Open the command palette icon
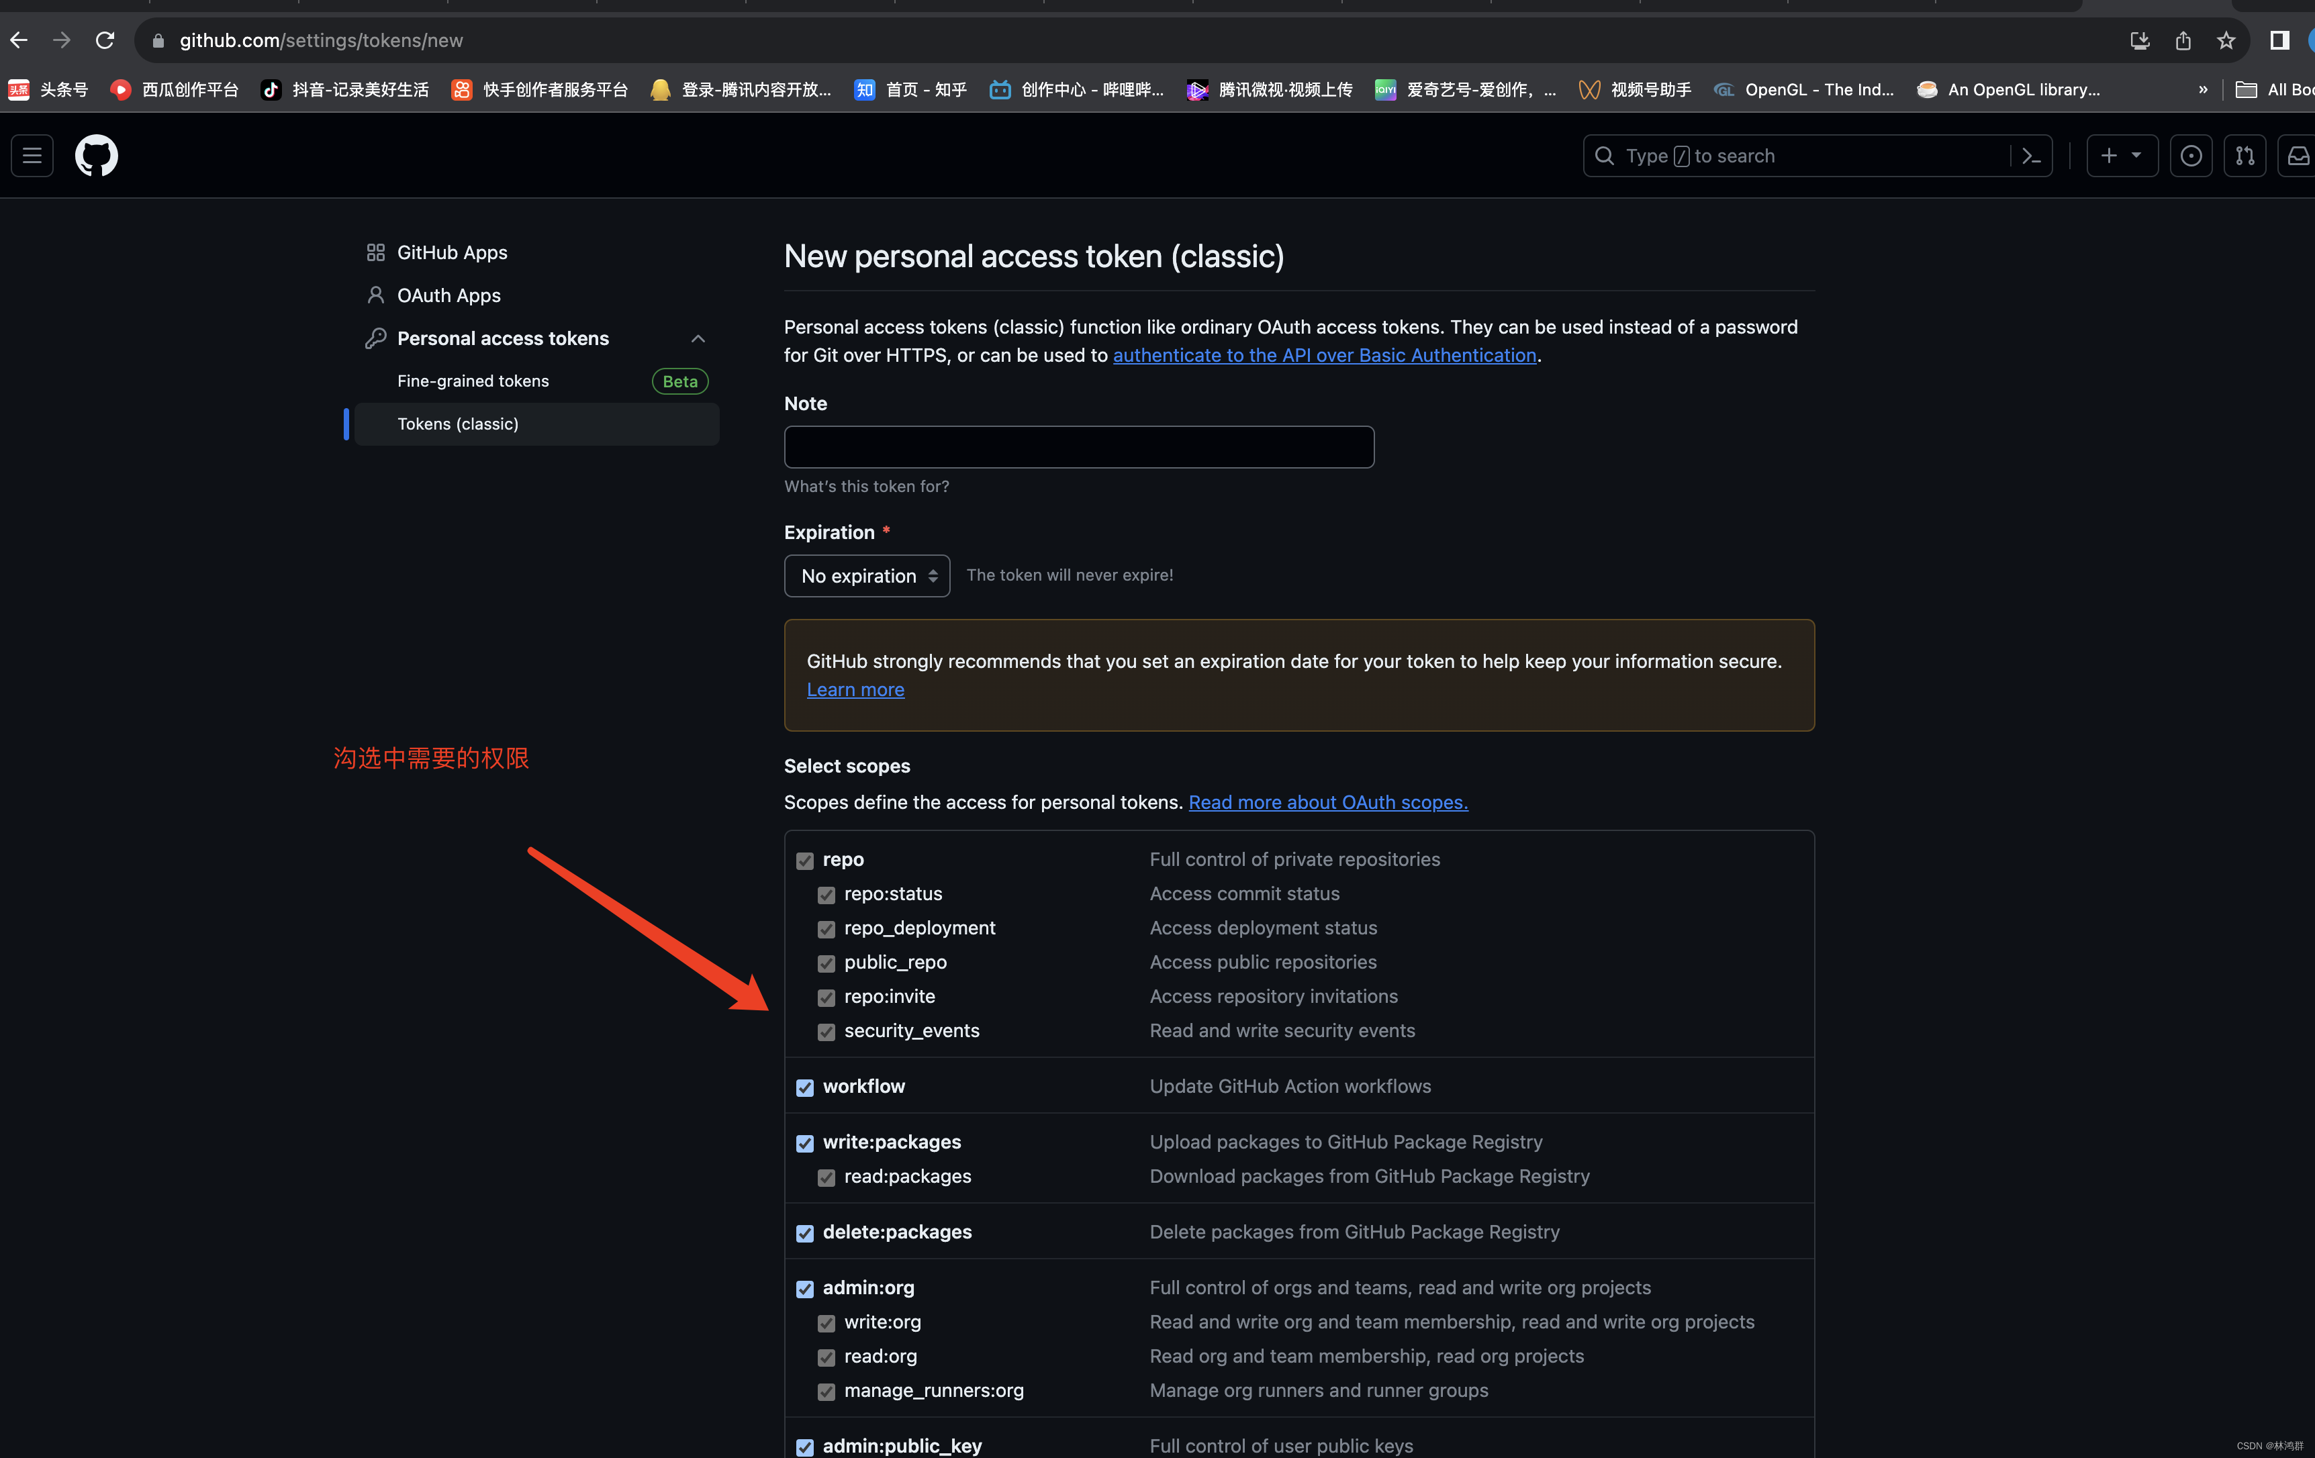This screenshot has width=2315, height=1458. tap(2032, 156)
